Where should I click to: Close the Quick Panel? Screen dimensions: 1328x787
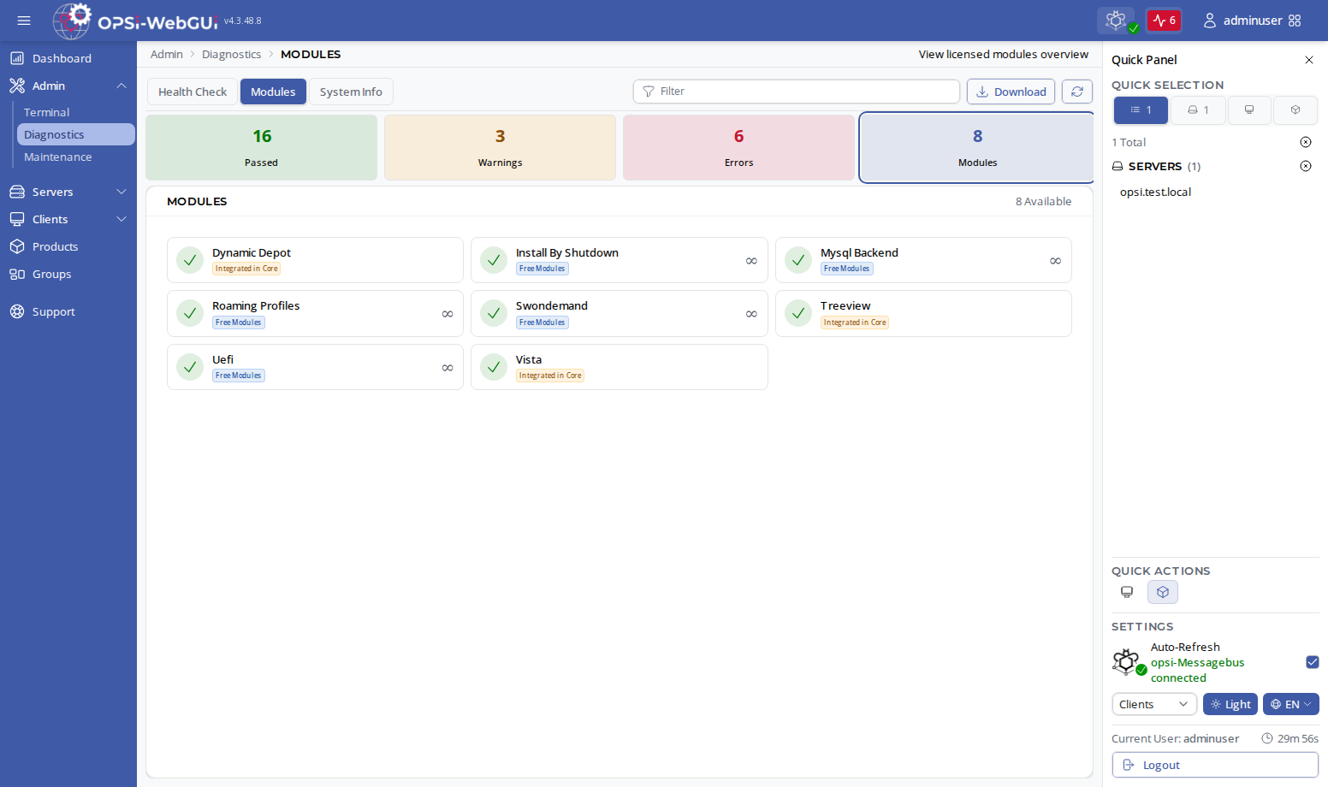[1309, 60]
